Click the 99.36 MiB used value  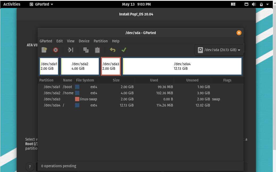pyautogui.click(x=165, y=87)
